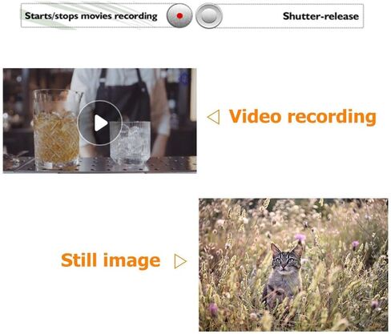Open the cat in meadow photo
The height and width of the screenshot is (334, 391).
[293, 264]
